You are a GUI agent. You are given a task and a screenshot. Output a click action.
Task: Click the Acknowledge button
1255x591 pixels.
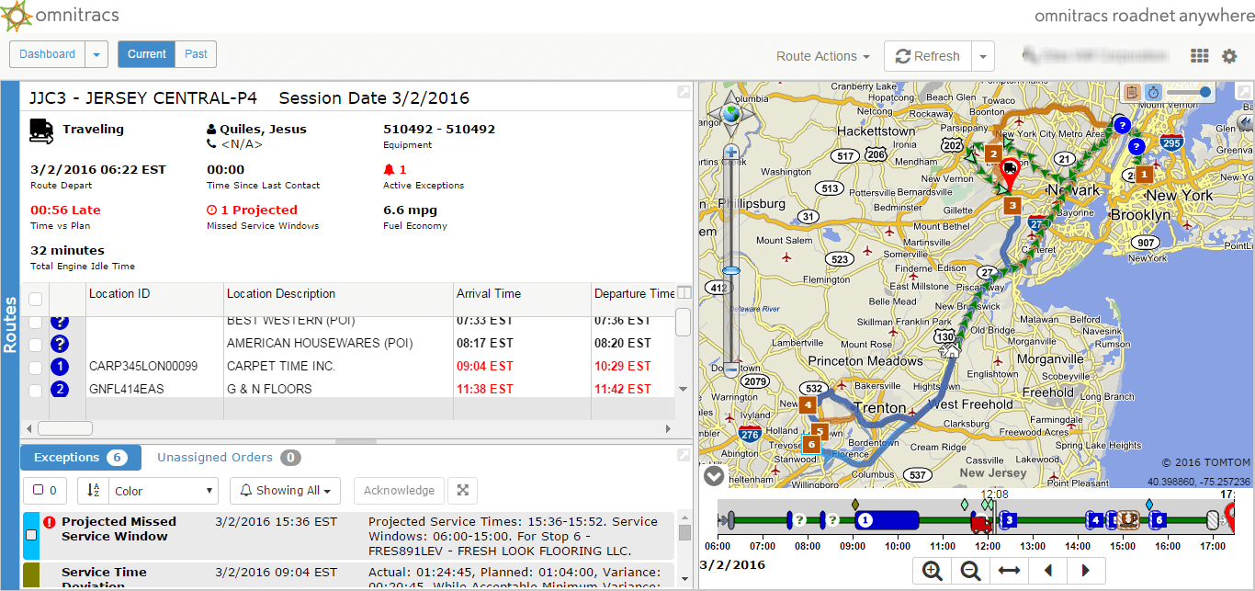pyautogui.click(x=399, y=490)
